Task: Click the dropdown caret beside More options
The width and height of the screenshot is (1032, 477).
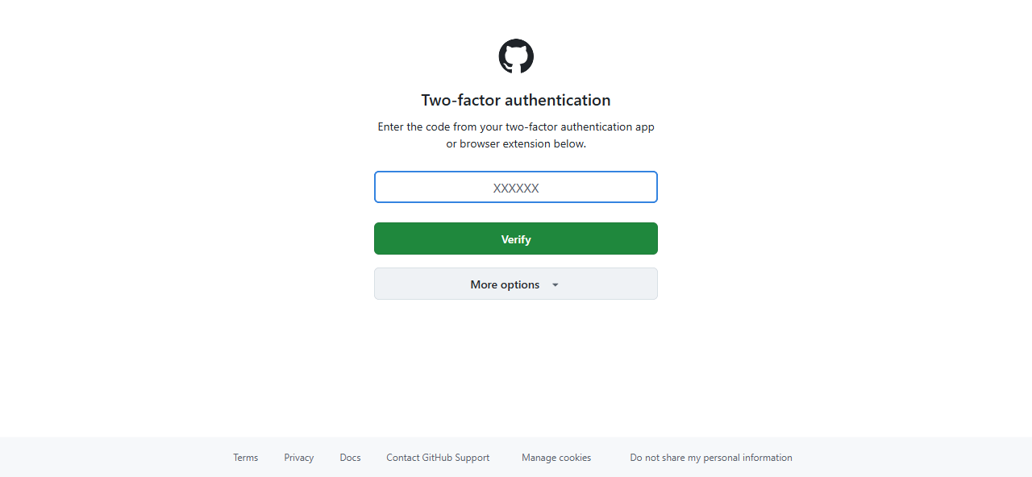Action: coord(555,284)
